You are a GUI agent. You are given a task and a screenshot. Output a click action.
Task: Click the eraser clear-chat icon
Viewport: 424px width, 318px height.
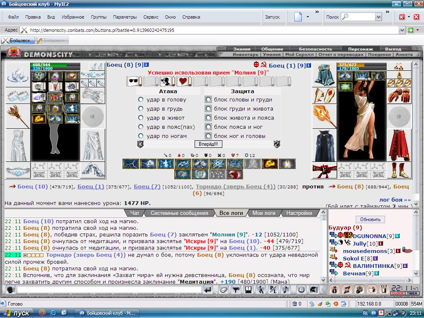224,290
